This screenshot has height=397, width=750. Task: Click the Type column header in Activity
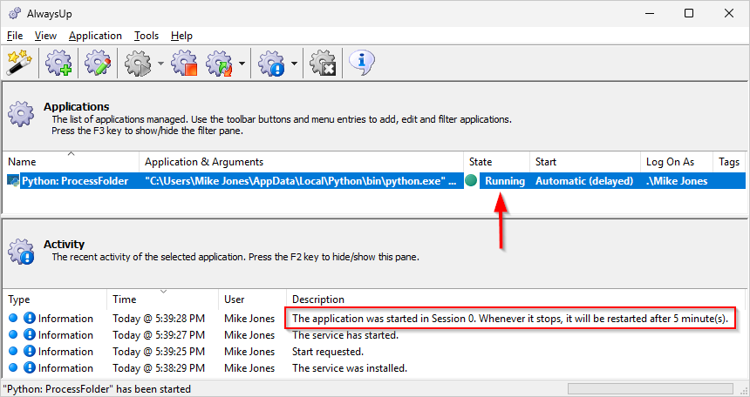55,299
